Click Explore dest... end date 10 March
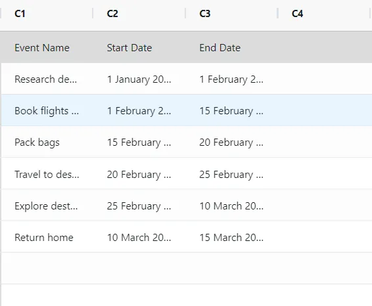This screenshot has width=372, height=306. click(x=231, y=206)
